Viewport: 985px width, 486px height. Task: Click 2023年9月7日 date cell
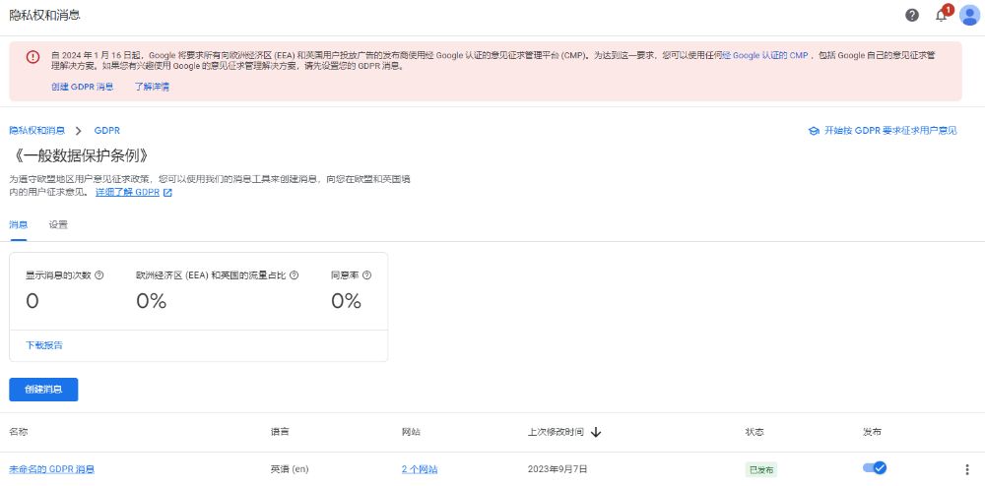(558, 469)
